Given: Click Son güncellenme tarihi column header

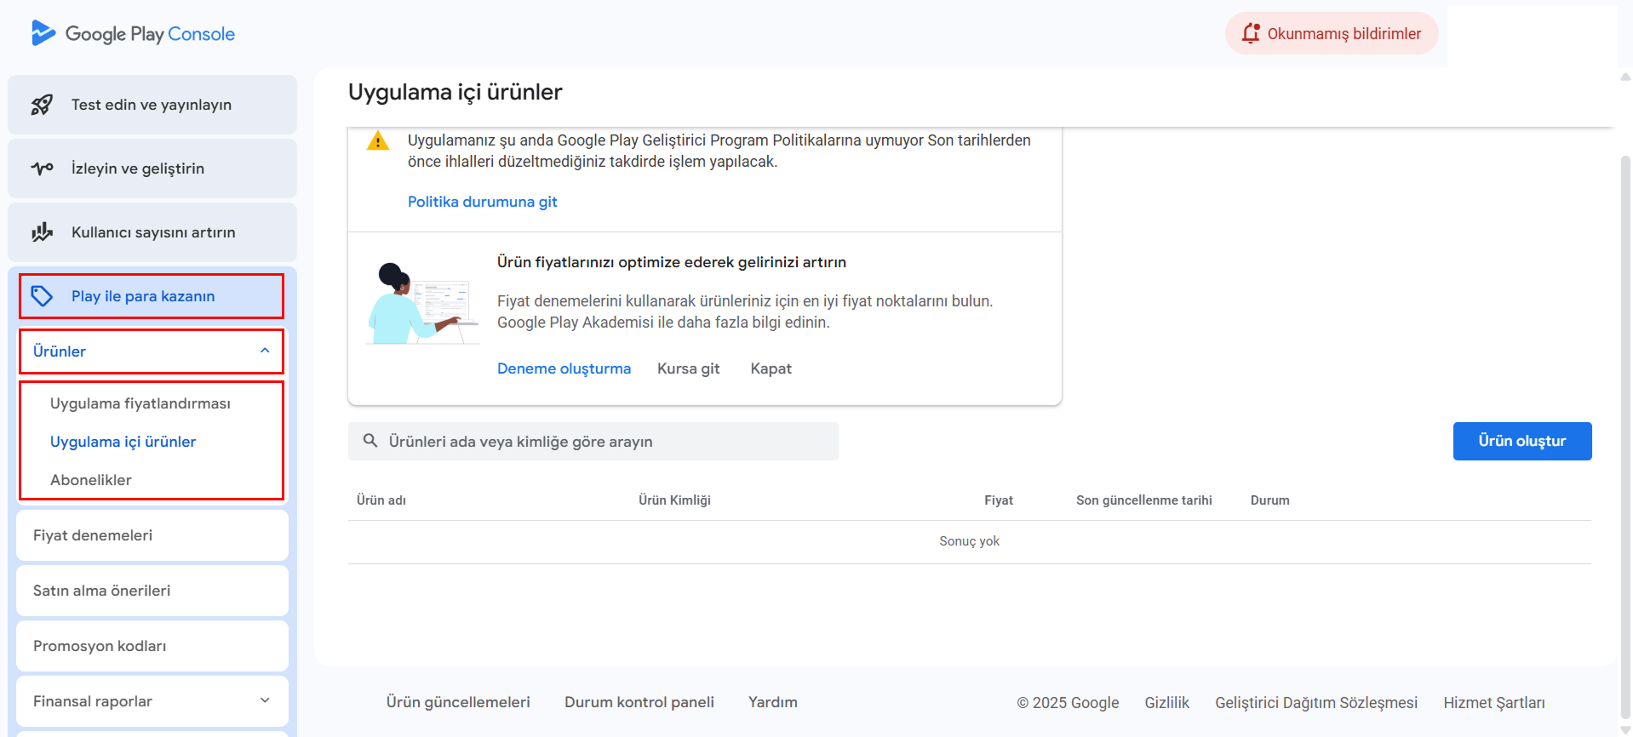Looking at the screenshot, I should (x=1144, y=500).
